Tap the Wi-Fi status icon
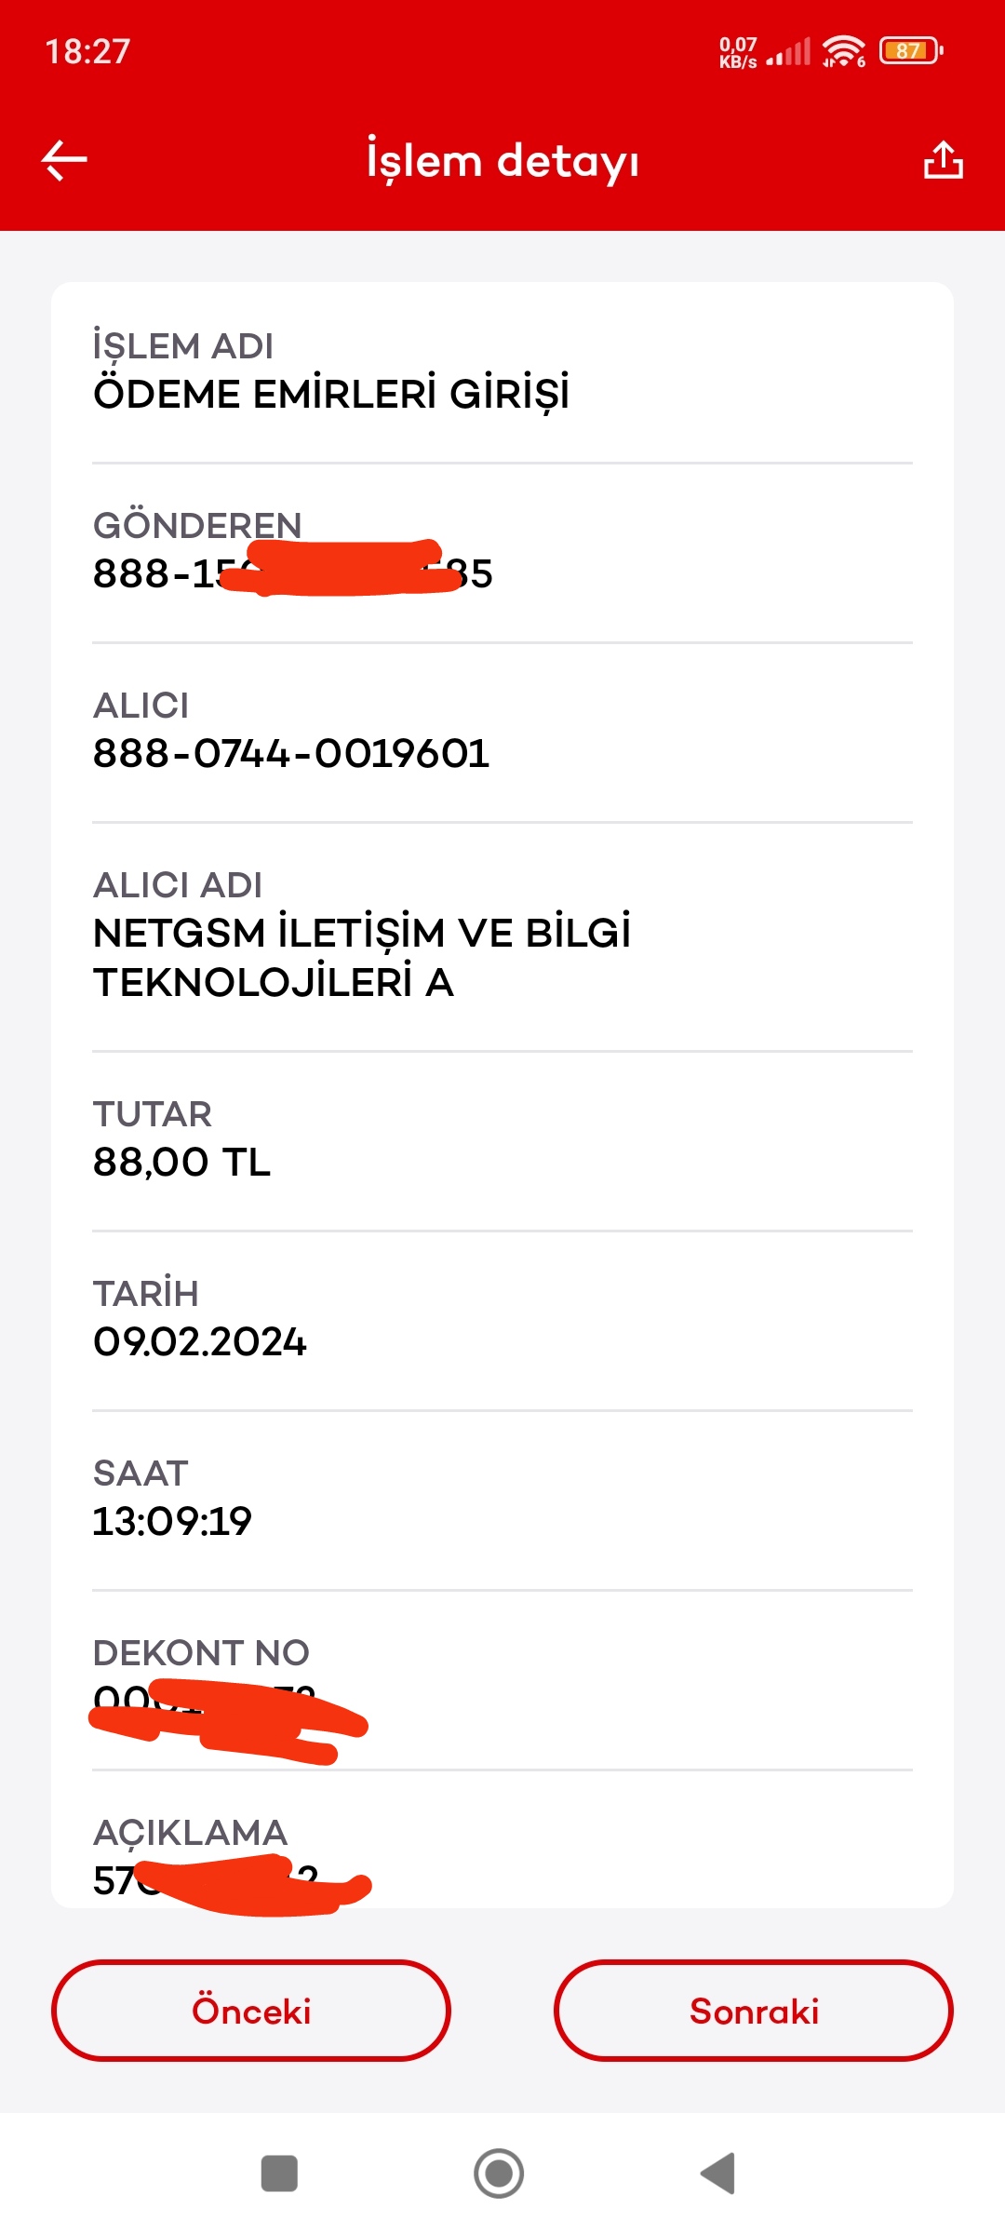 [x=843, y=51]
